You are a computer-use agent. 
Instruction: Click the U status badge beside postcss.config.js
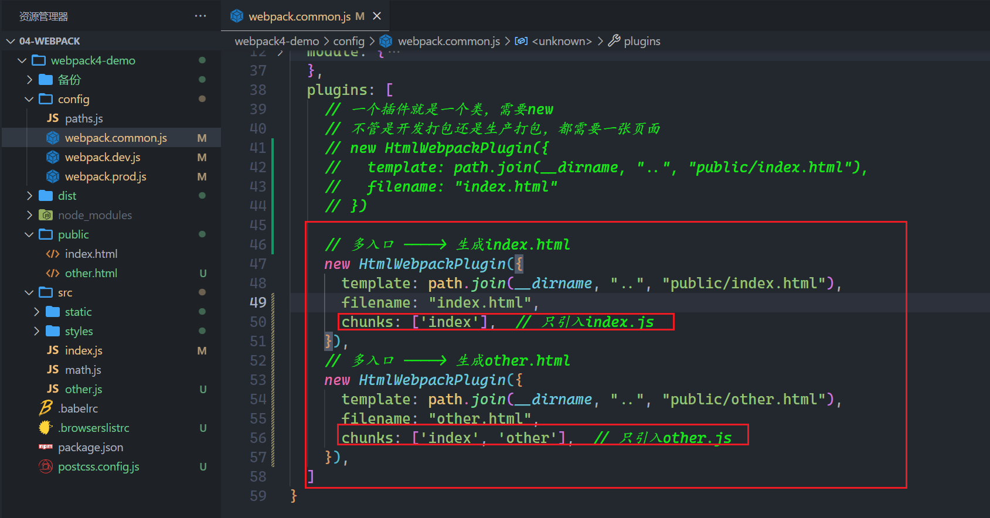[203, 466]
